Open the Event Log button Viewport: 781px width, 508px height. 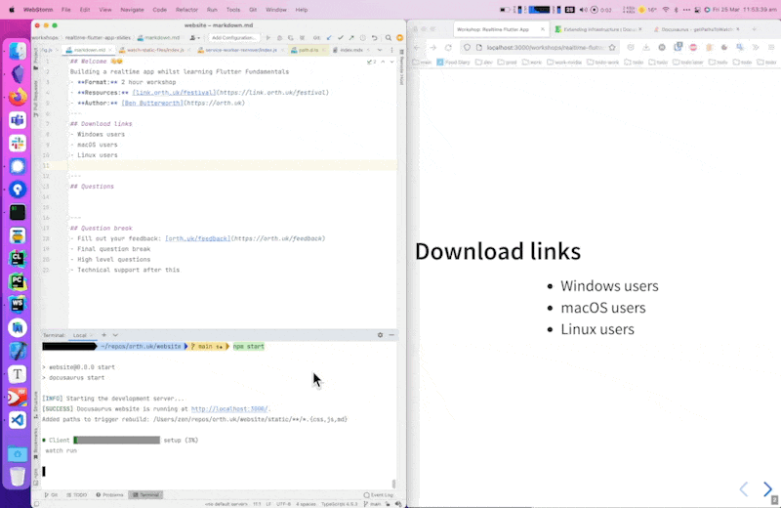coord(379,495)
